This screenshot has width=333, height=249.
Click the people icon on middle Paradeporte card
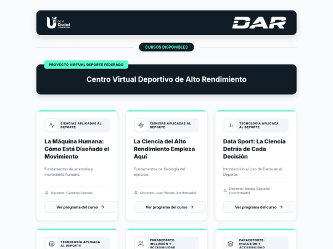point(141,243)
